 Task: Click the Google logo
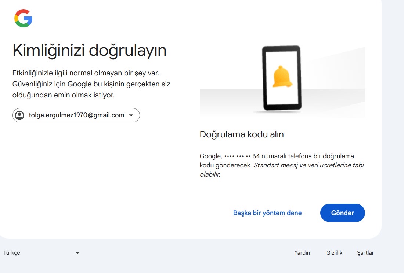(24, 18)
